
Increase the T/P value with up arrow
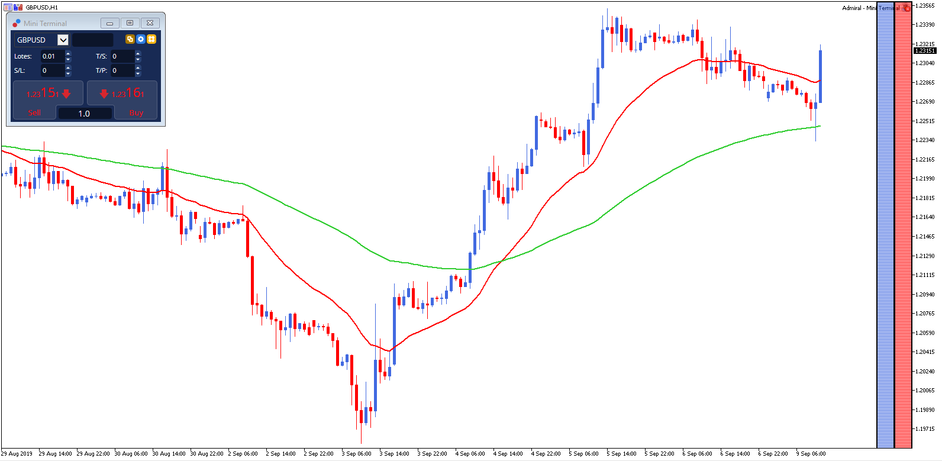click(x=138, y=67)
